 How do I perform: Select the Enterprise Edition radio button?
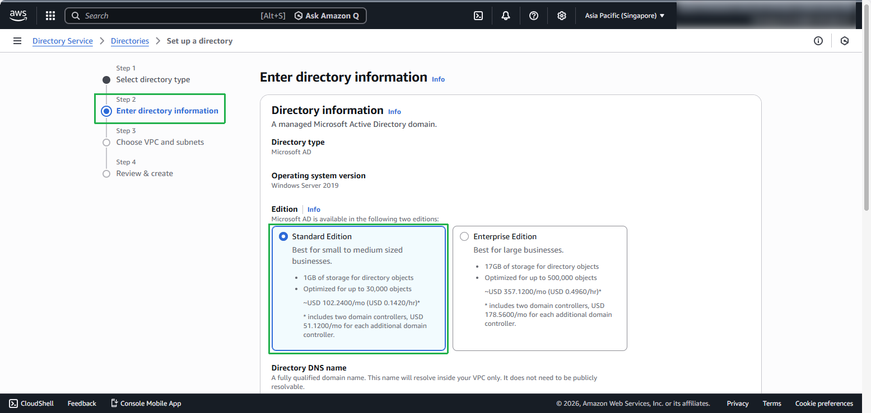tap(464, 236)
